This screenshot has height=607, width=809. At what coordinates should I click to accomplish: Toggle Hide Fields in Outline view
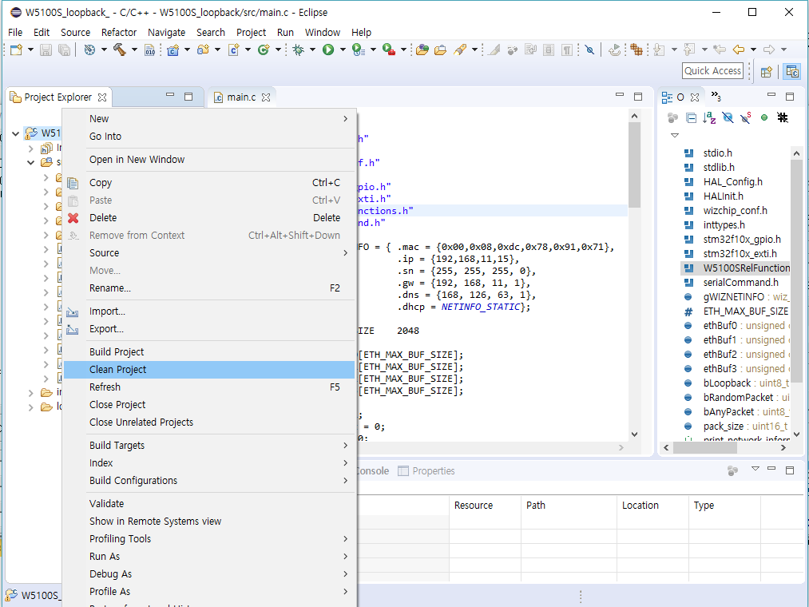click(728, 117)
